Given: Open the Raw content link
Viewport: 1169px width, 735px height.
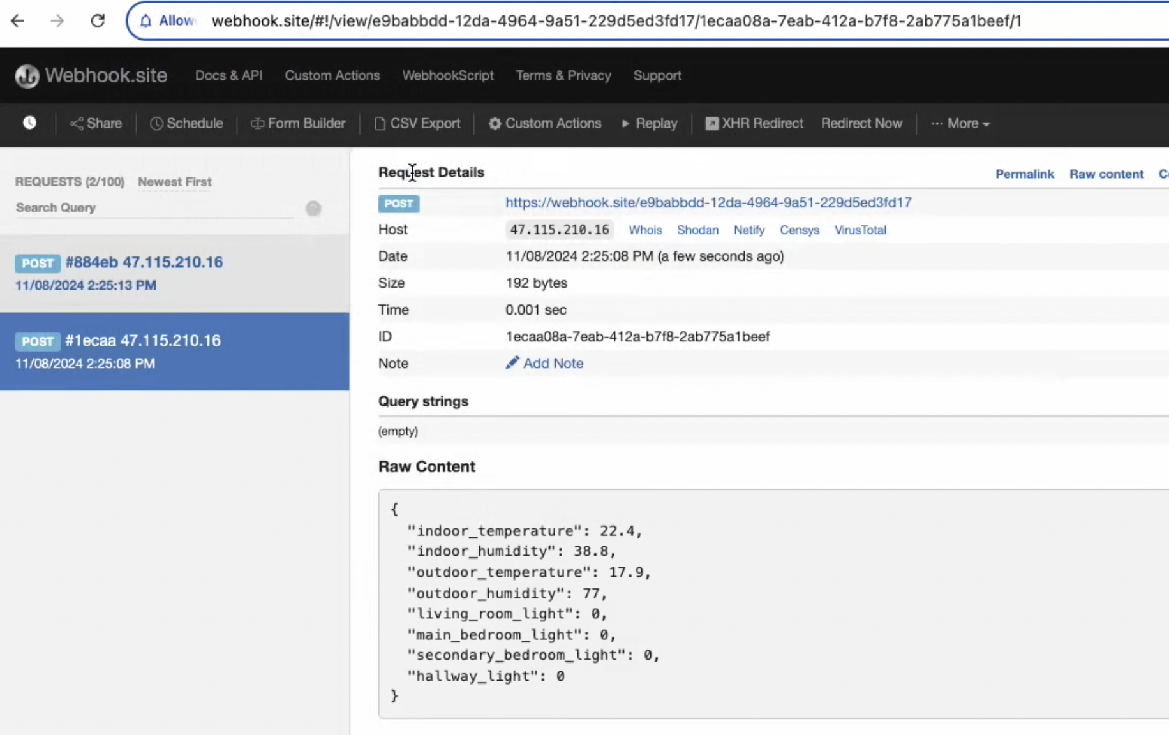Looking at the screenshot, I should (1106, 174).
